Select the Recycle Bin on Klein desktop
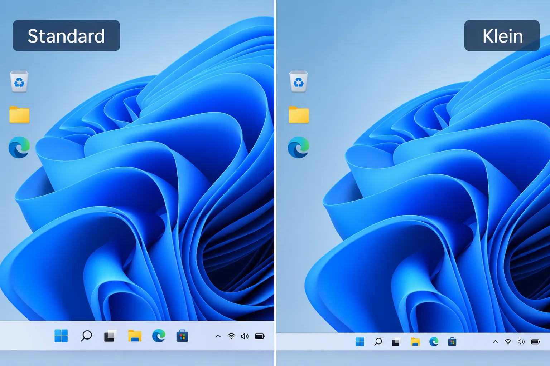The height and width of the screenshot is (366, 550). click(299, 82)
